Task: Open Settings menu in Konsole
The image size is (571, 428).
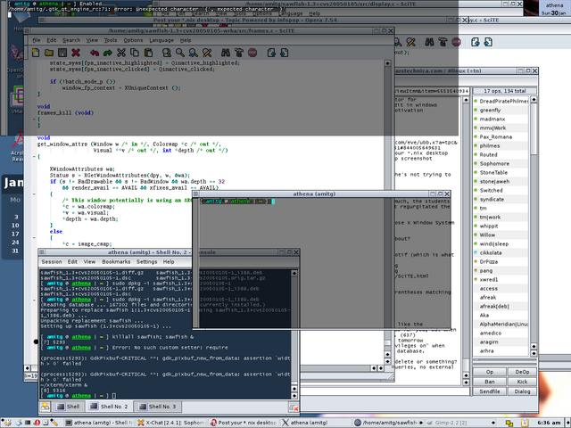Action: coord(146,261)
